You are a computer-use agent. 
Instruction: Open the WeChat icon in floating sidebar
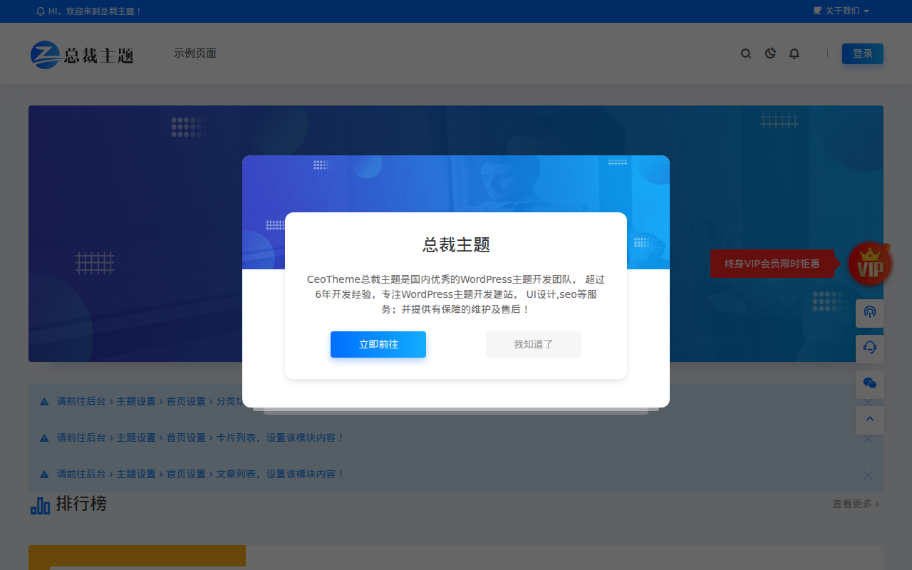point(870,384)
